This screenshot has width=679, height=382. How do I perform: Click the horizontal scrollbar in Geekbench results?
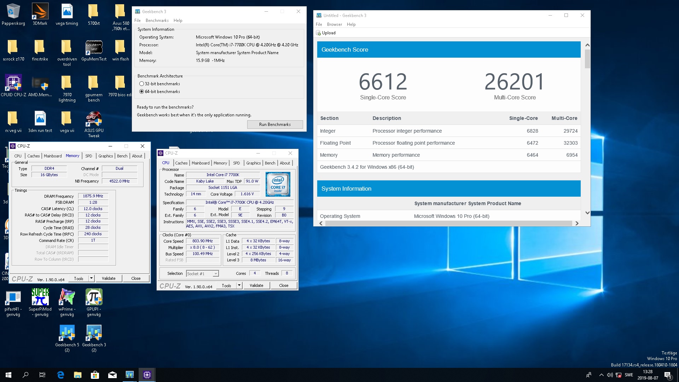(x=448, y=224)
